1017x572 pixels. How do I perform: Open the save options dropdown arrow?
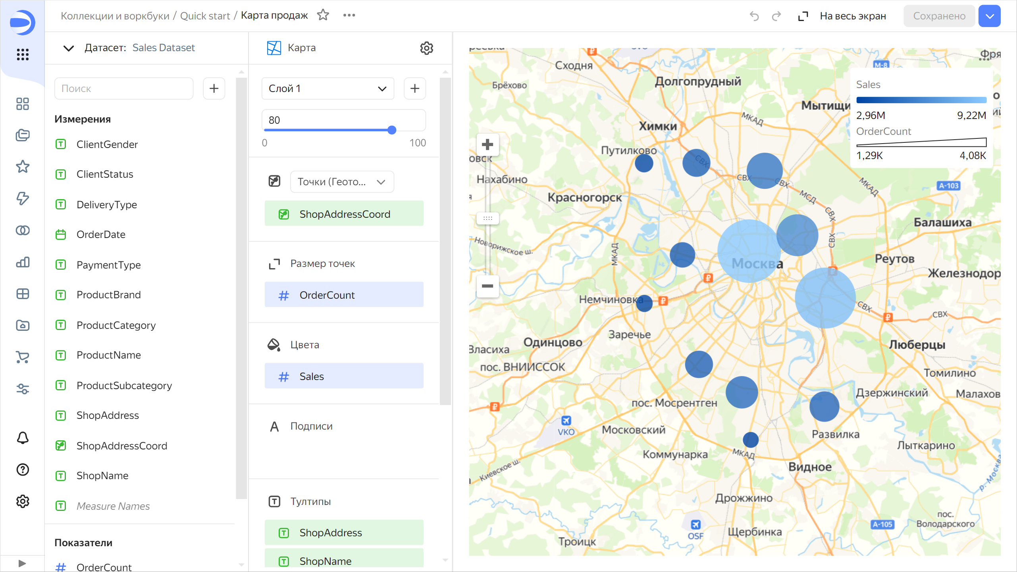tap(989, 16)
